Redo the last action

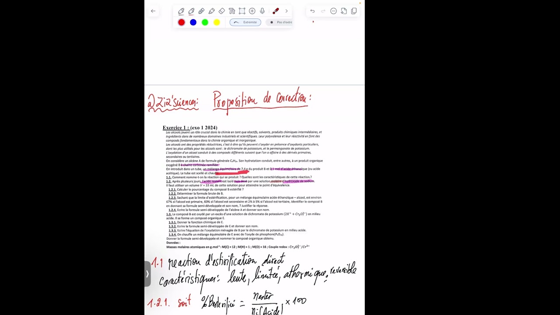[323, 11]
